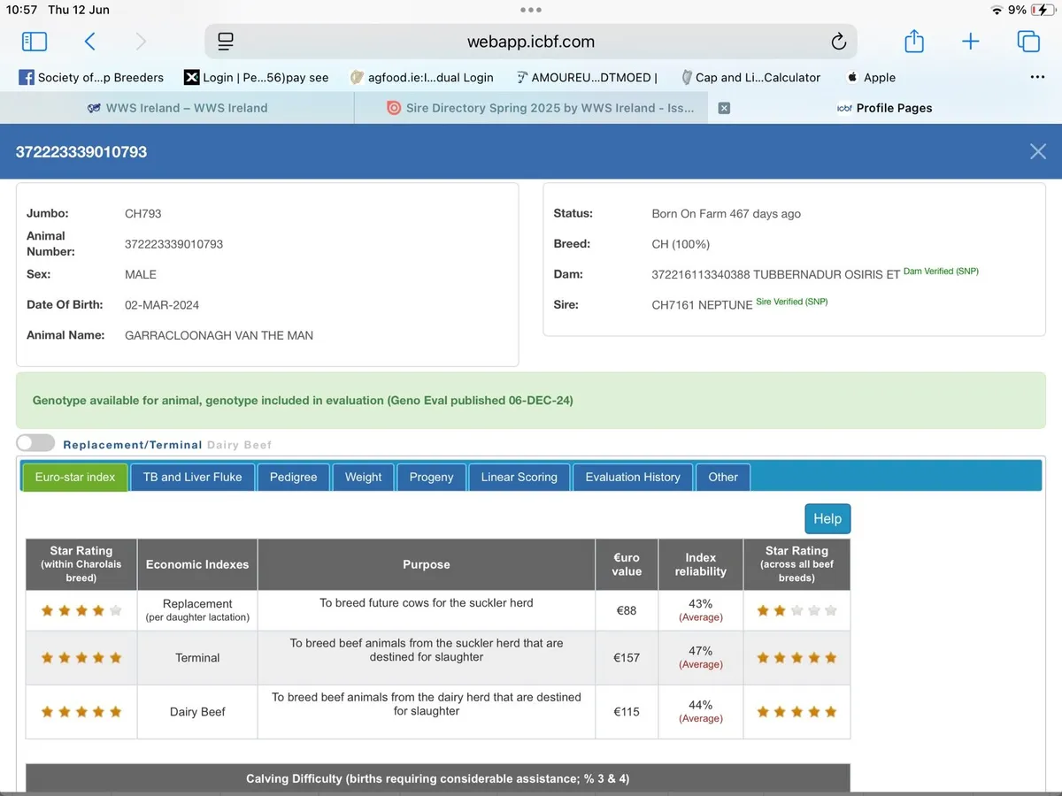Screen dimensions: 1062x796
Task: Switch to Sire Directory Spring 2025 tab
Action: point(541,108)
